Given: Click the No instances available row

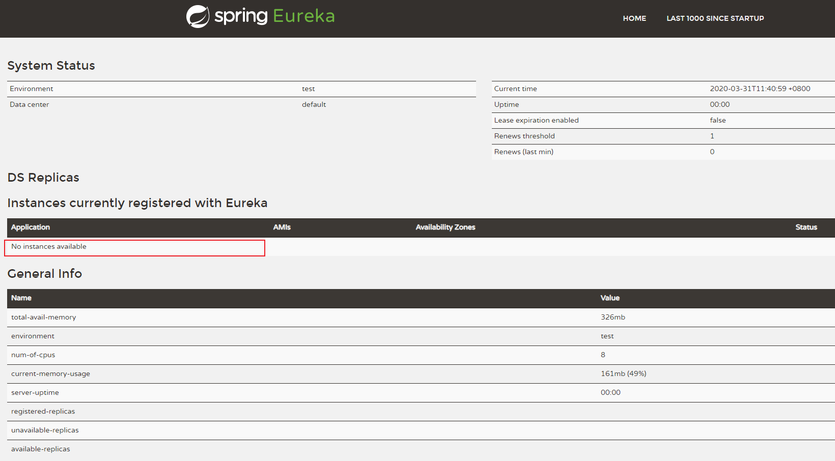Looking at the screenshot, I should tap(49, 247).
